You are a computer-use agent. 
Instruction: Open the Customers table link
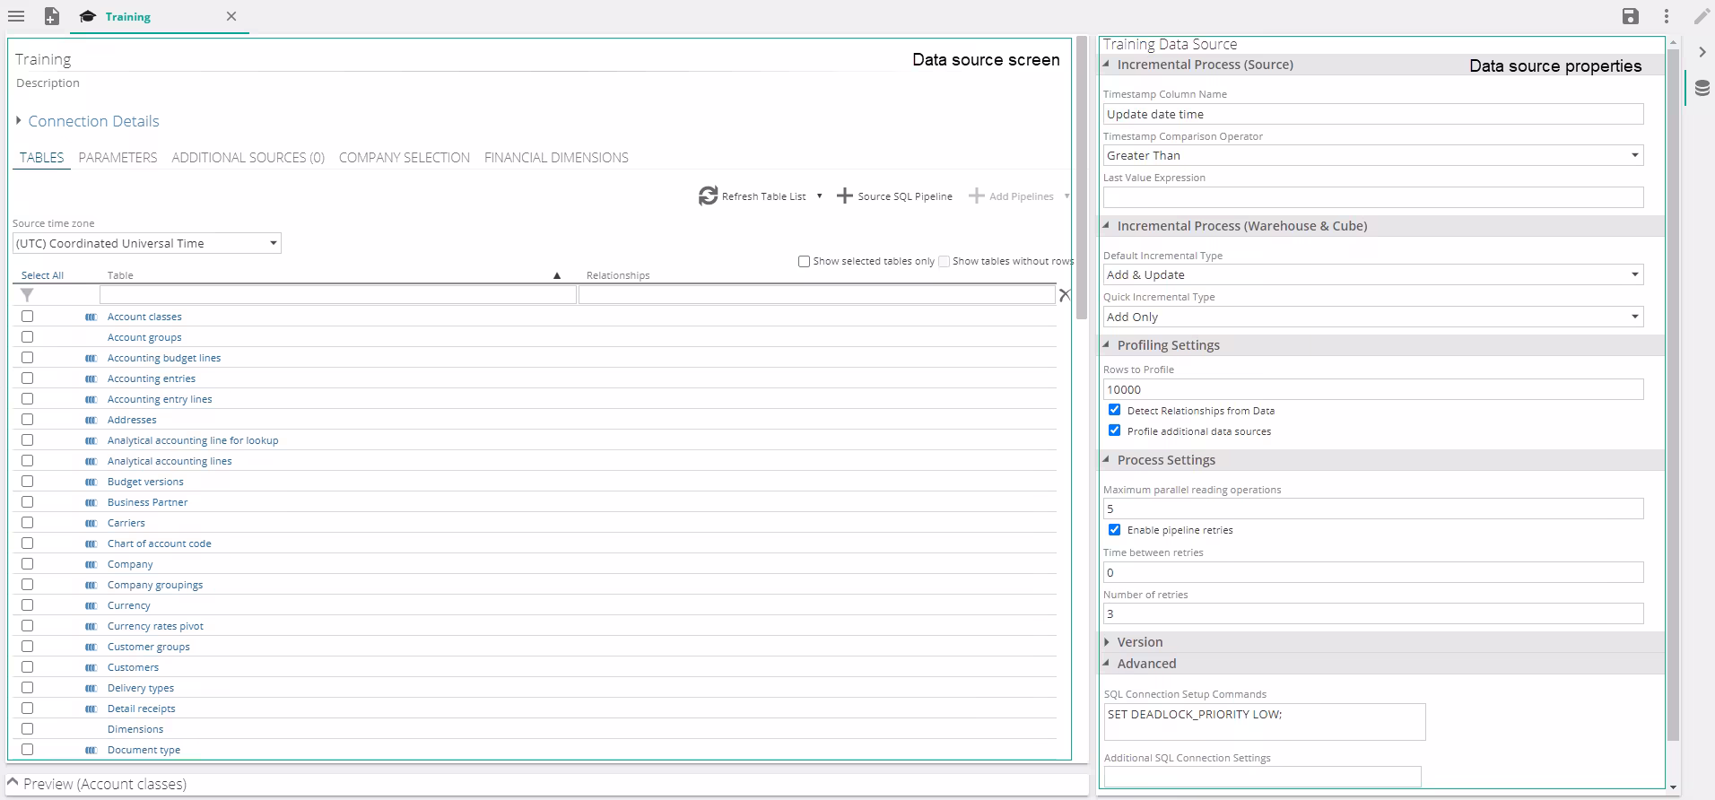click(133, 667)
